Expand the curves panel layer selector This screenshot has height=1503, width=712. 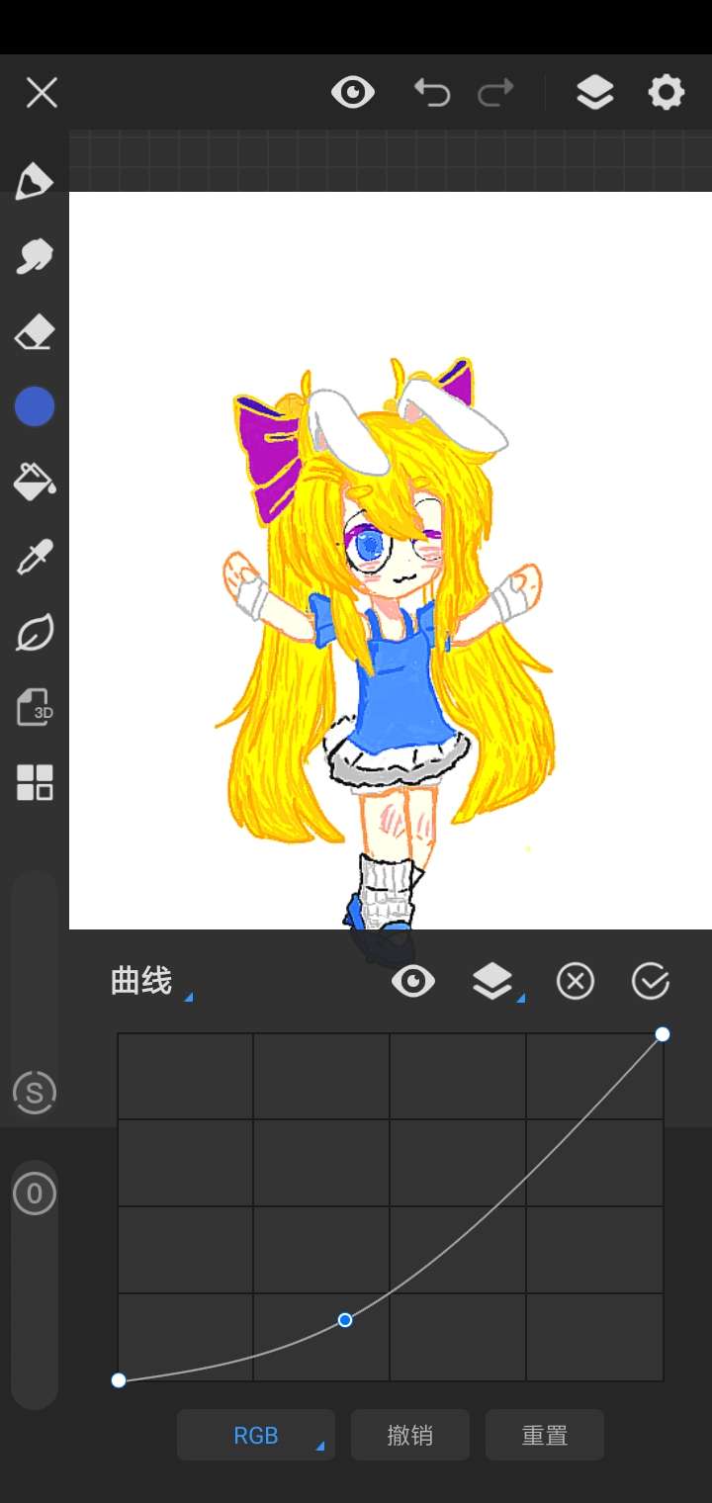[497, 982]
